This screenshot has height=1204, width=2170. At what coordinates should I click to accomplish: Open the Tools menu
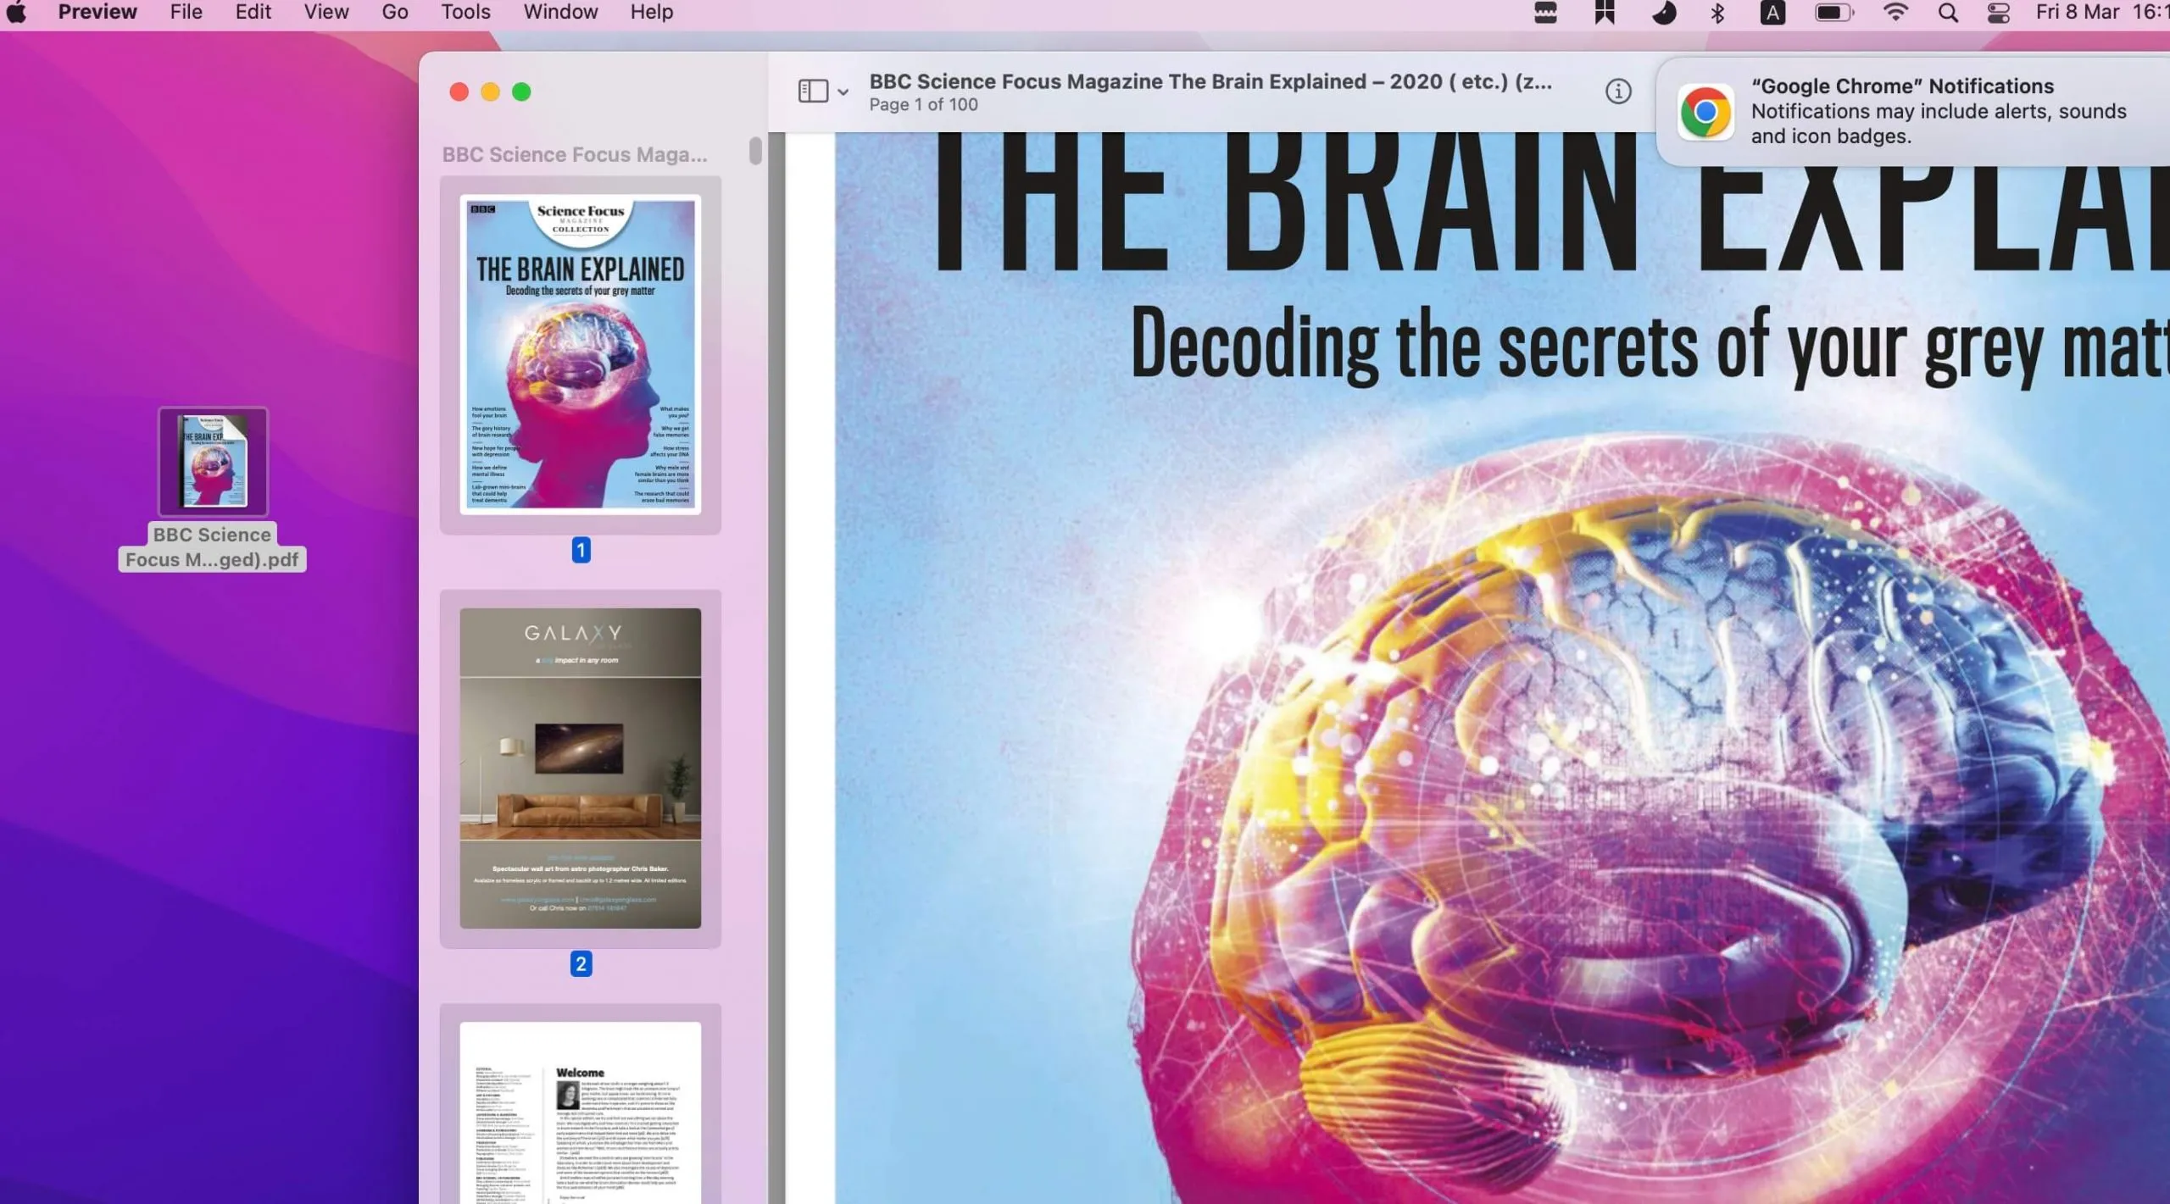click(x=465, y=13)
